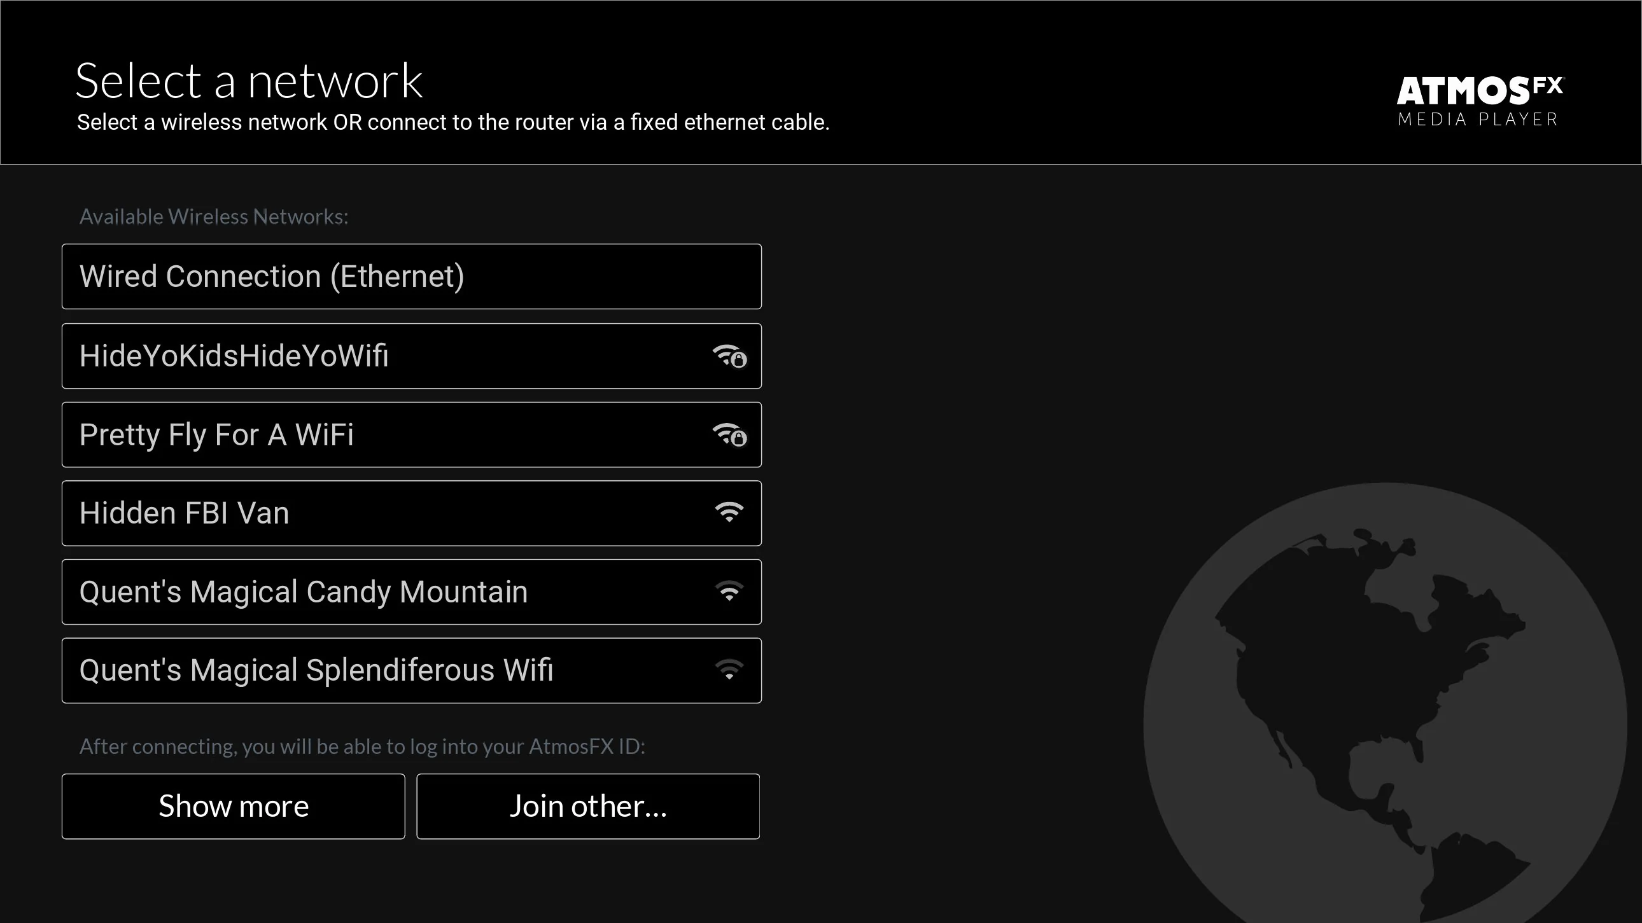
Task: Select the HideYoKidsHideYoWifi network name
Action: (x=234, y=356)
